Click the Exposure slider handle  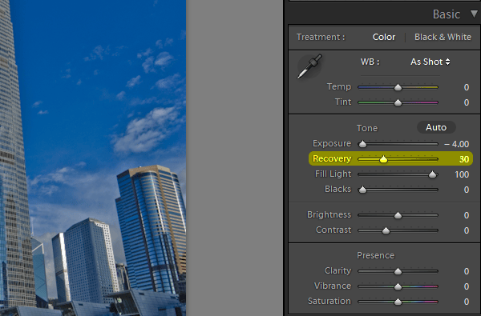point(362,144)
